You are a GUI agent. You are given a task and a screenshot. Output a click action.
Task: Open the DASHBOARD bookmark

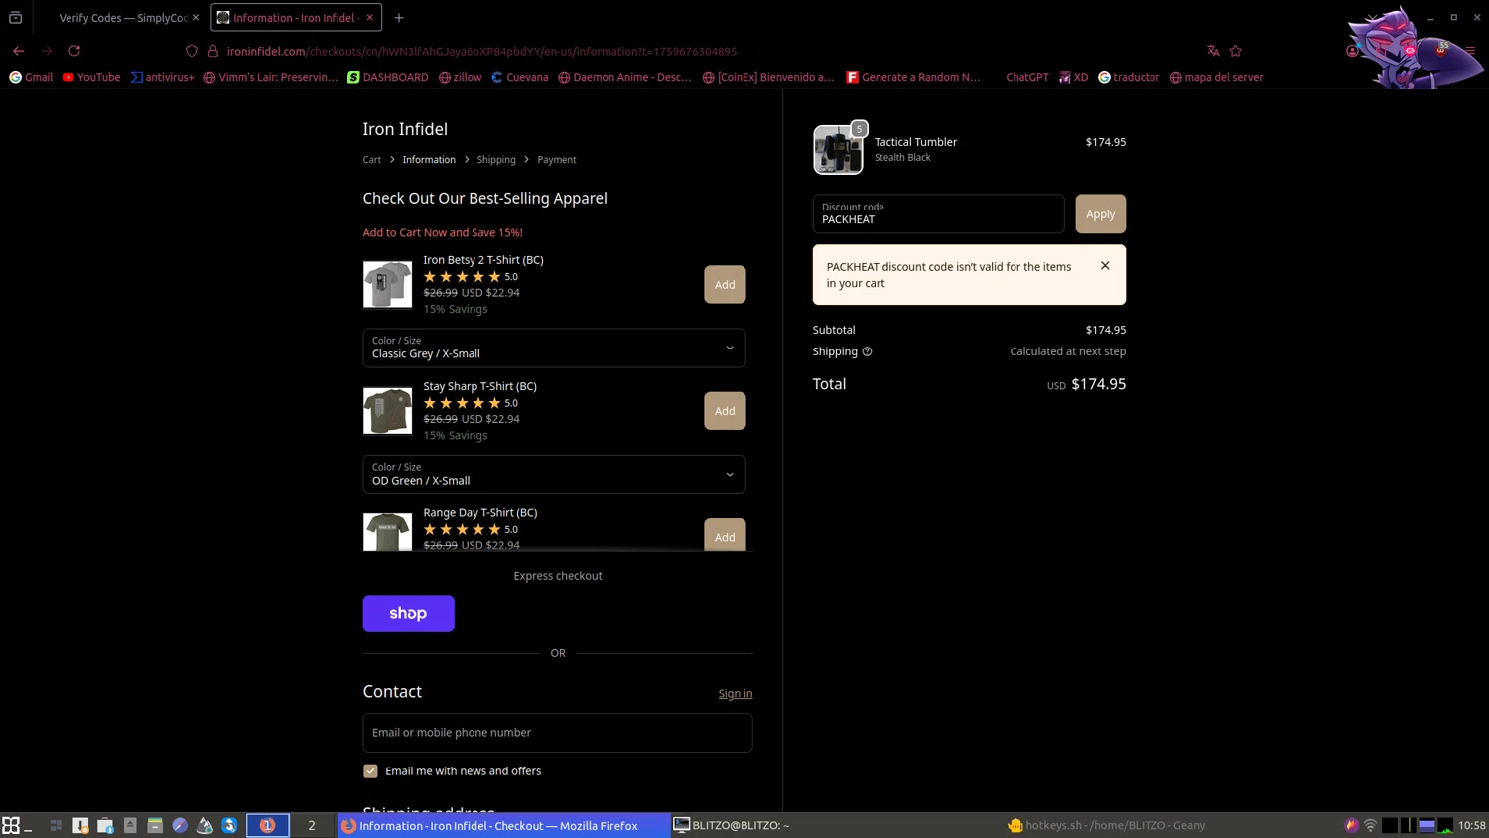tap(387, 77)
